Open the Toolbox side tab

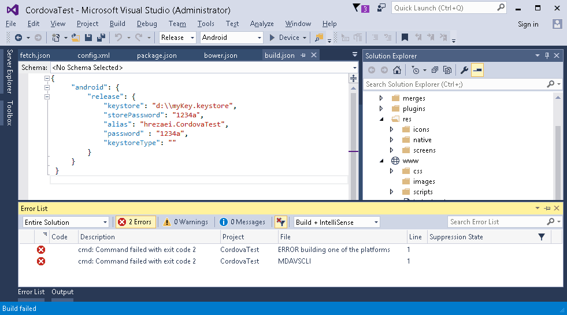click(x=10, y=113)
